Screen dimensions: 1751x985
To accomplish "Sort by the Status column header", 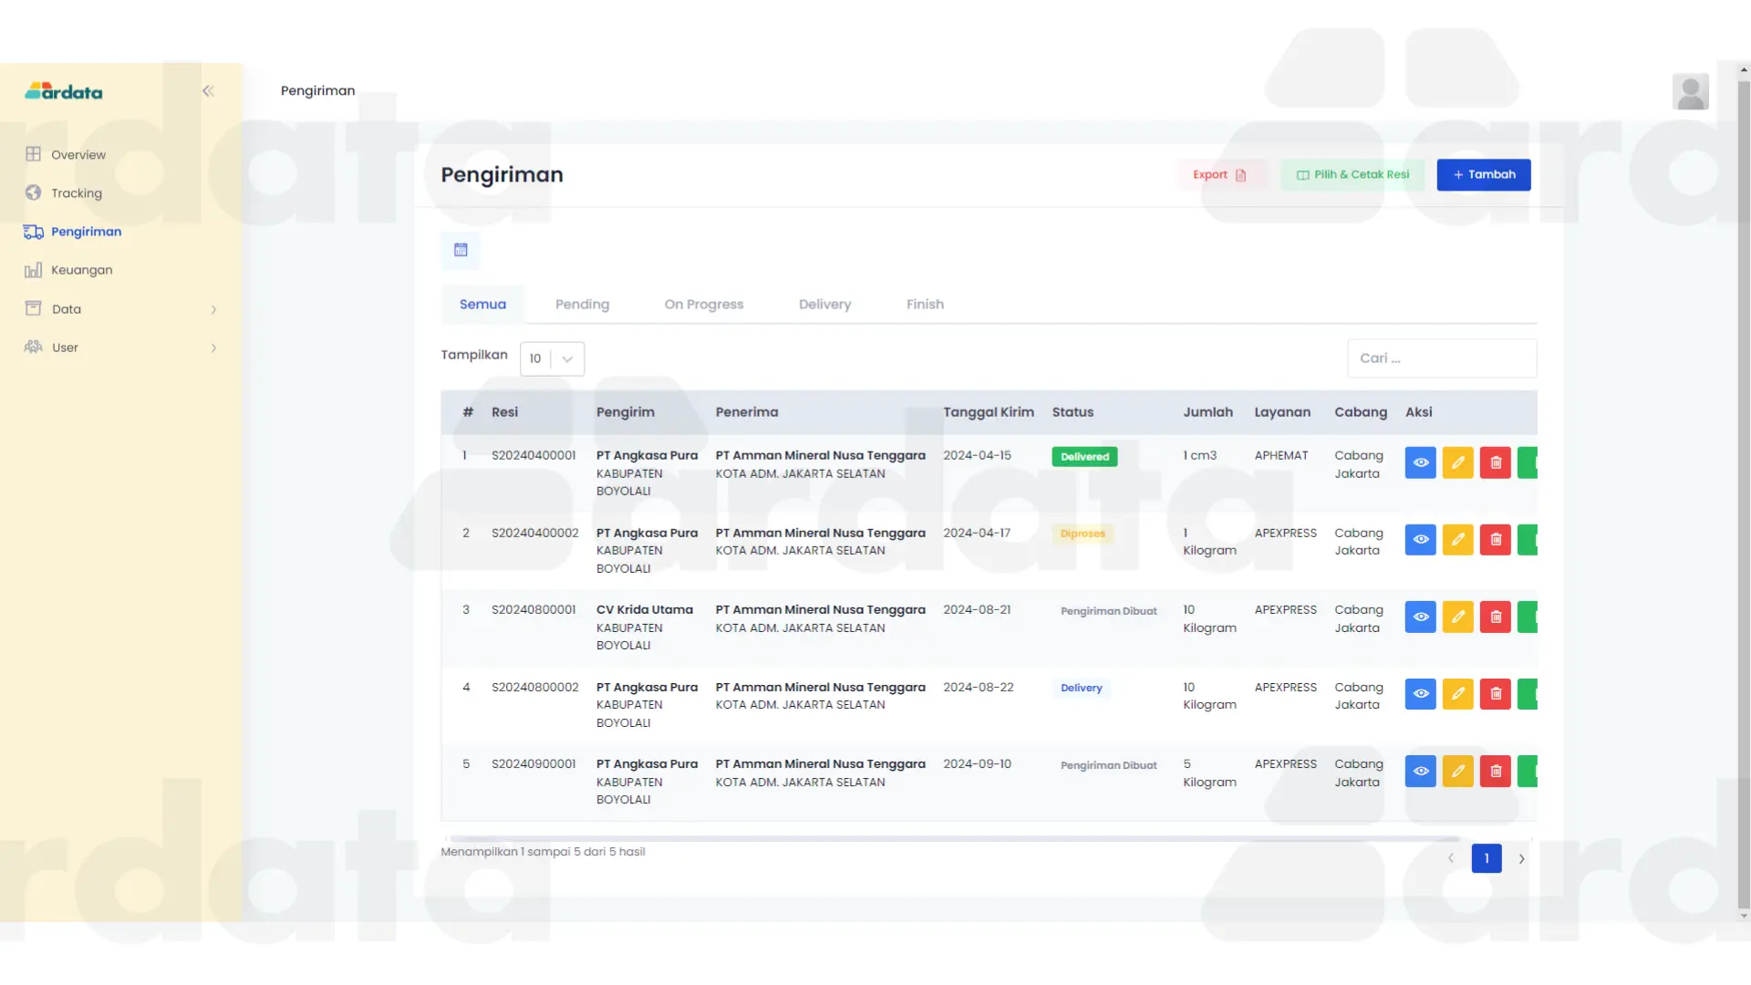I will pos(1072,412).
